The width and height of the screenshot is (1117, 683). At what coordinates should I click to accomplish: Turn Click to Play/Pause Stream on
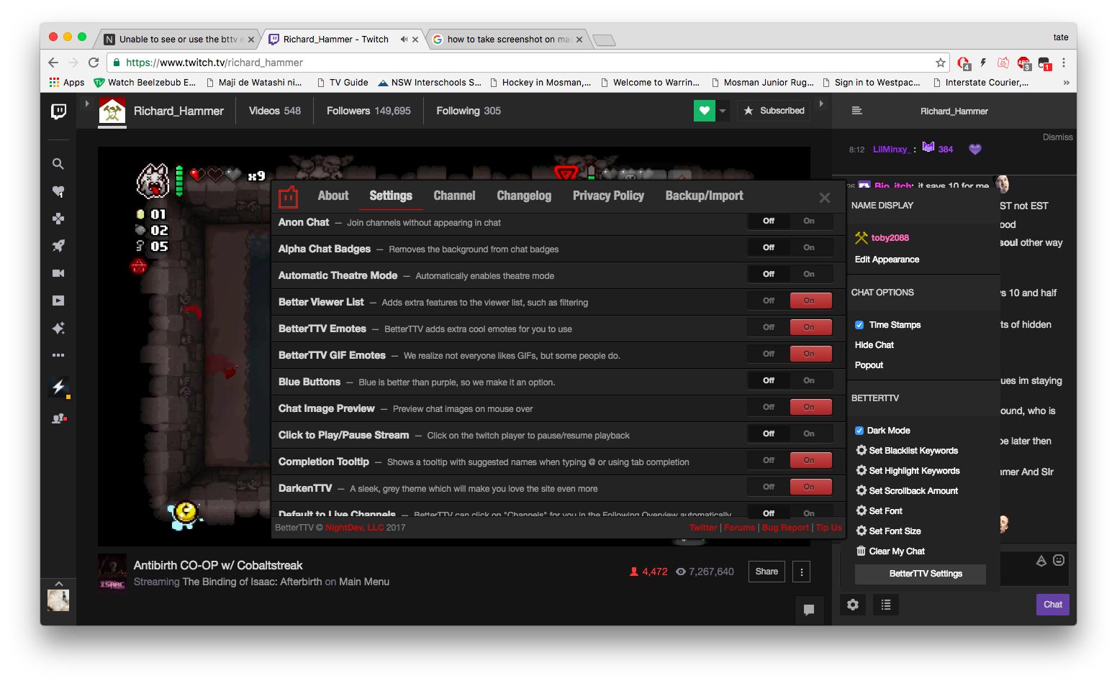pos(810,434)
